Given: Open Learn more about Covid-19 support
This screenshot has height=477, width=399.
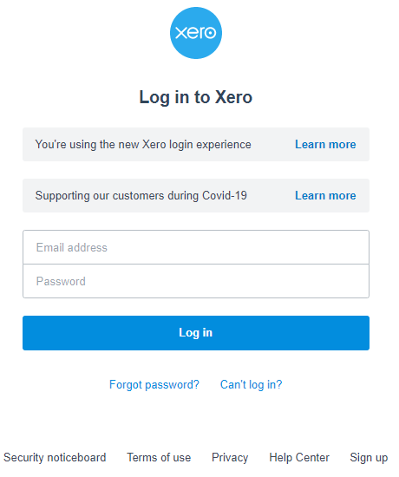Looking at the screenshot, I should [x=325, y=196].
